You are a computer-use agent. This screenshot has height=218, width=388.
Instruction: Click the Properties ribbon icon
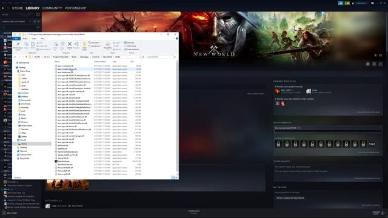click(x=108, y=45)
